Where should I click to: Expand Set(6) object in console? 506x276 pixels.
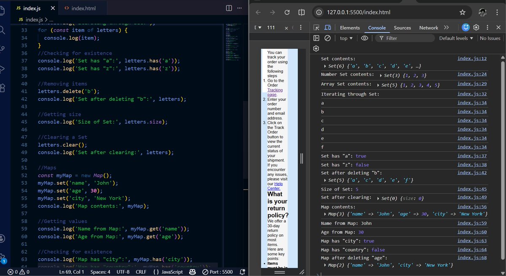click(325, 66)
